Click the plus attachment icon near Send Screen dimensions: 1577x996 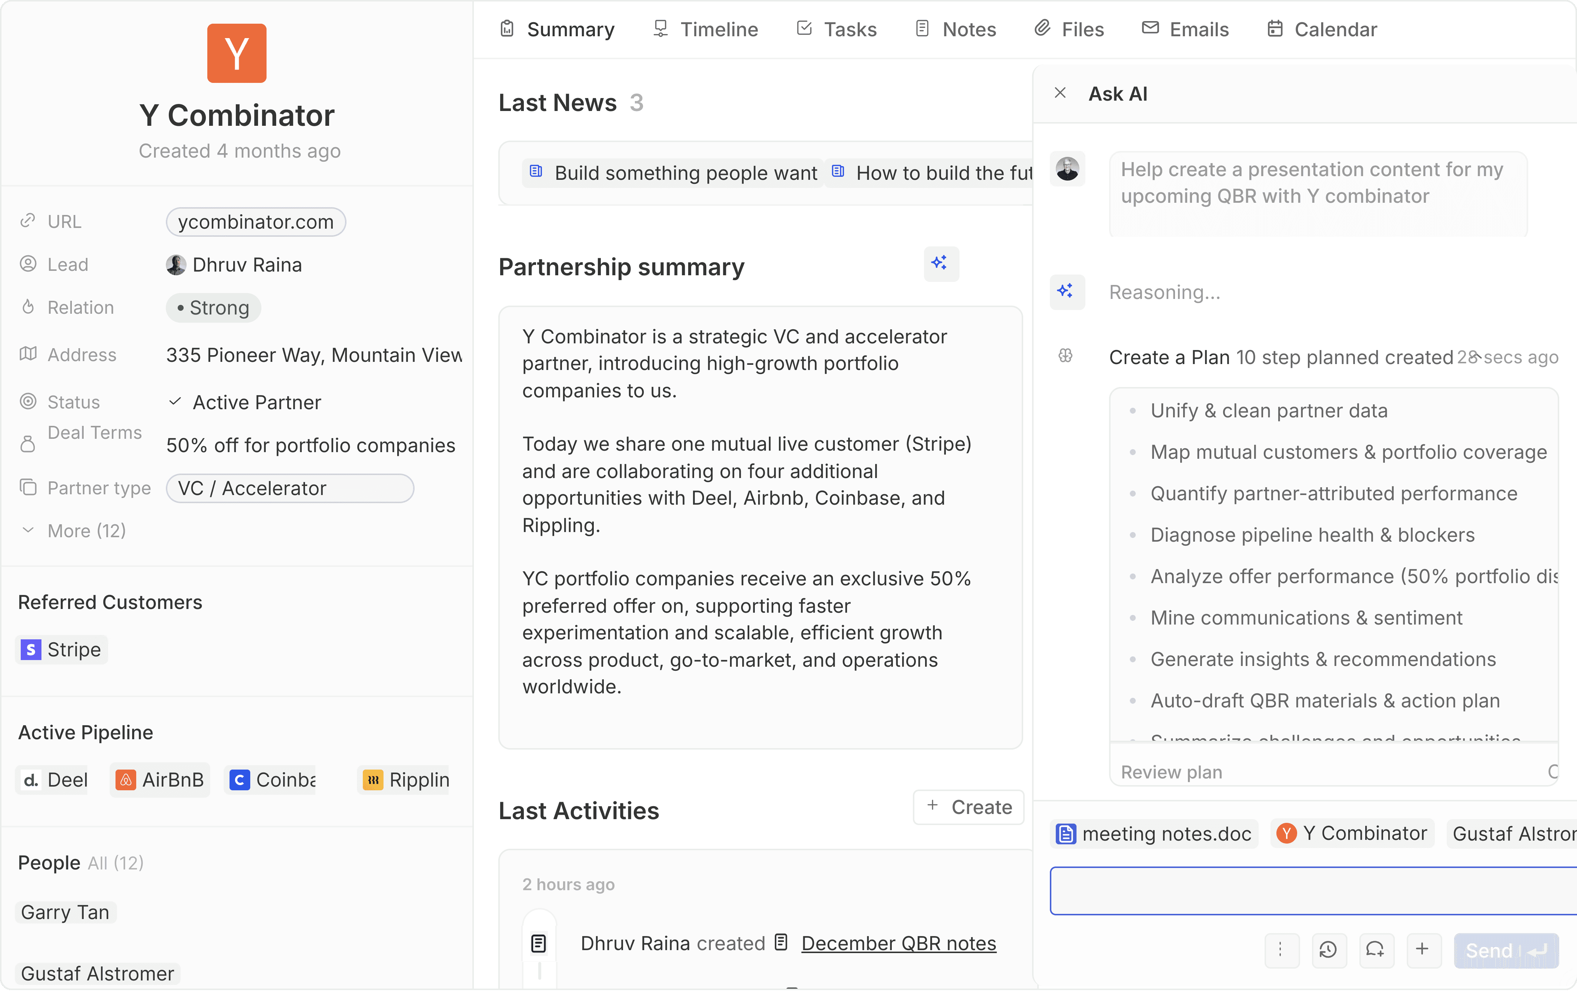(x=1422, y=949)
